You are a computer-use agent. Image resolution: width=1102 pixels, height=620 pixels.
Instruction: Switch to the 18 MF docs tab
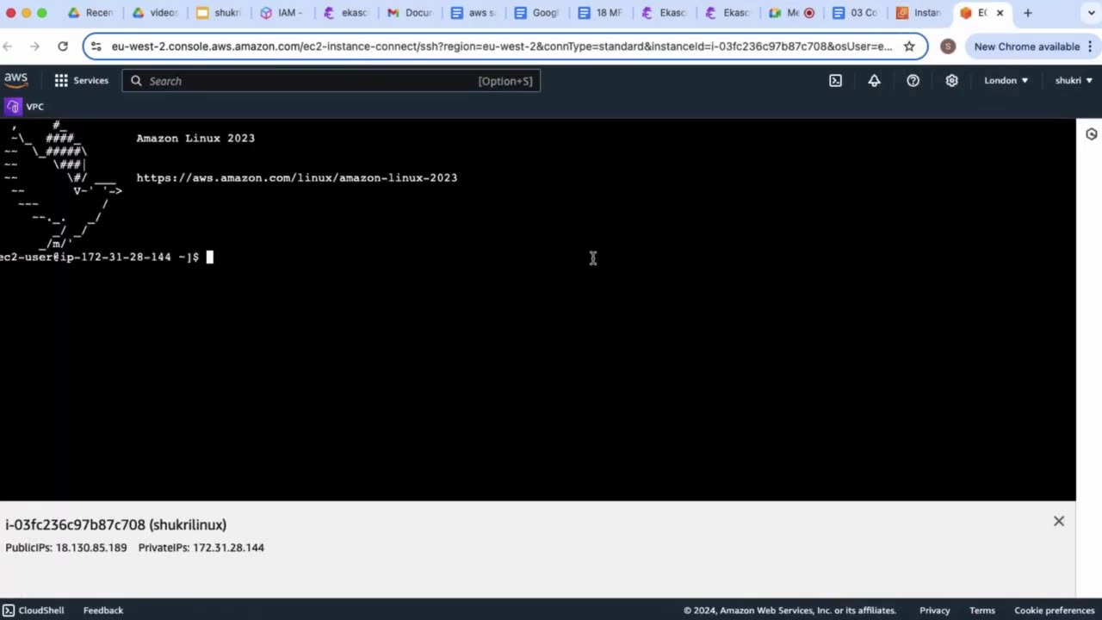[x=601, y=13]
